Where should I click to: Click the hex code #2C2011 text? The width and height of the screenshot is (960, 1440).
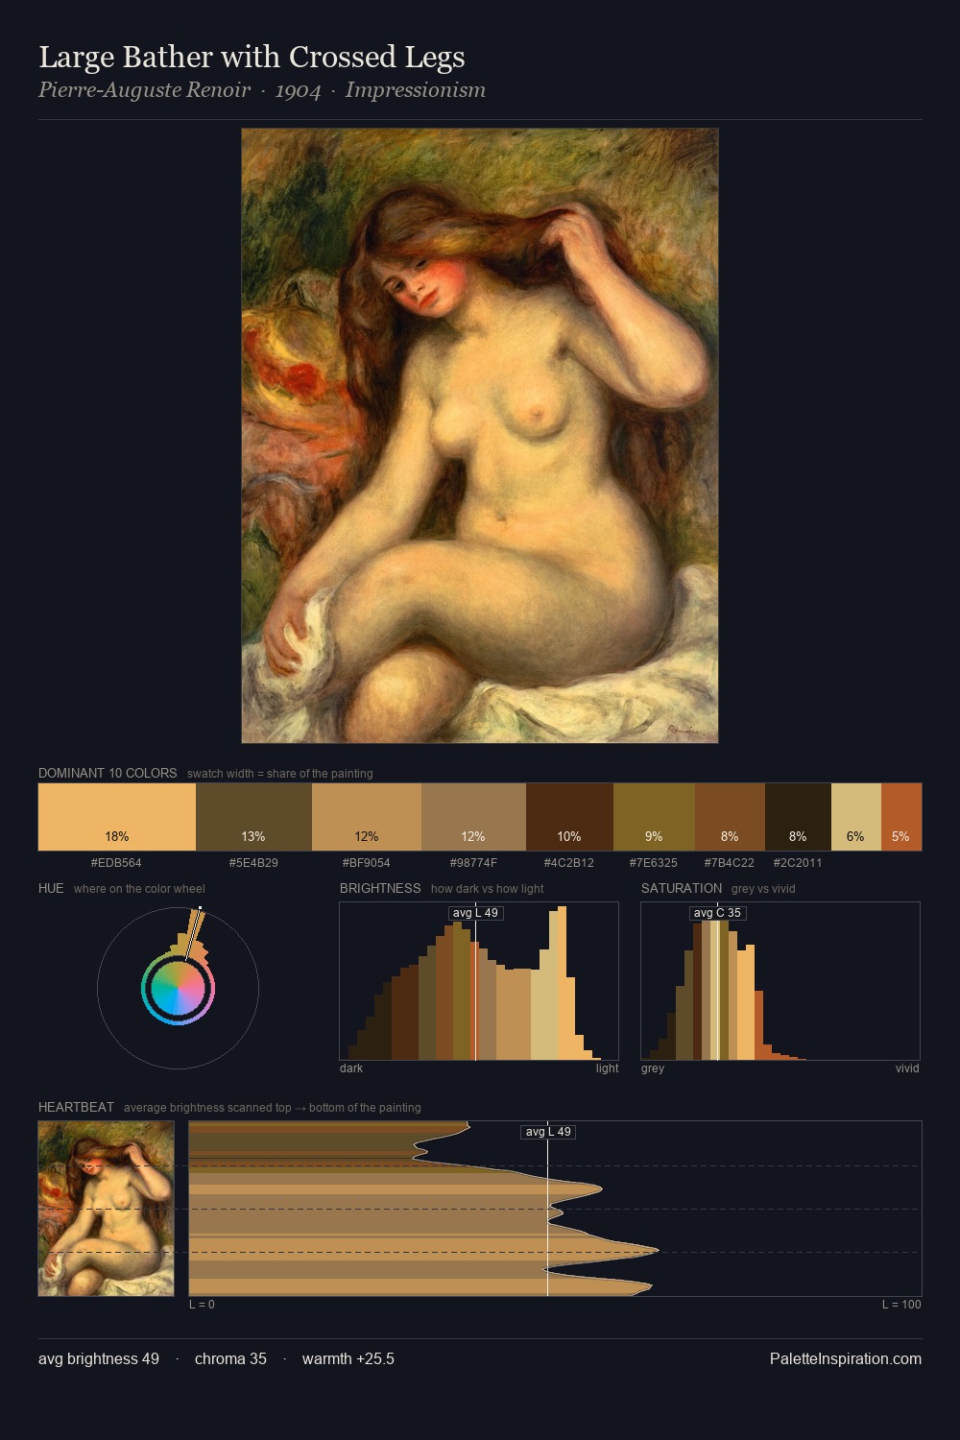click(798, 863)
